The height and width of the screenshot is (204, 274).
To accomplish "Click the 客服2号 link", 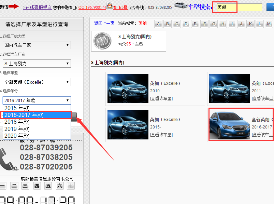I will (120, 8).
